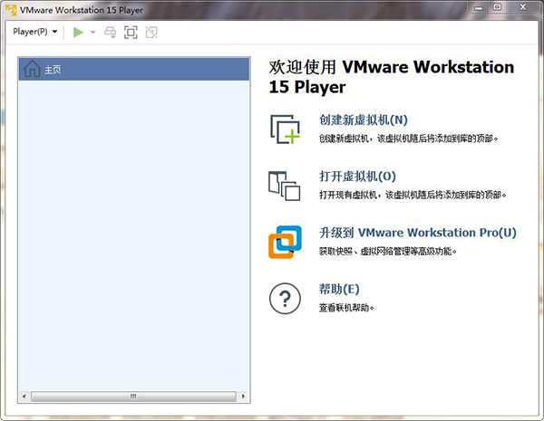
Task: Click the green Power On play icon
Action: pos(79,32)
